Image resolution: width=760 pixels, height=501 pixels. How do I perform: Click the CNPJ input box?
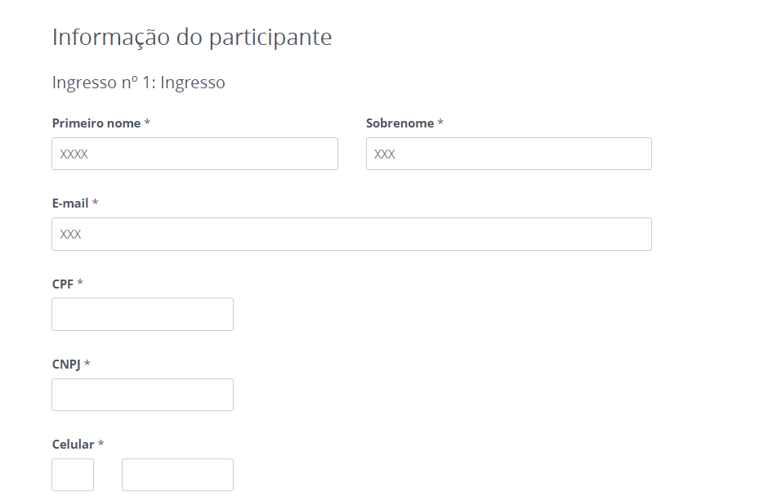pos(142,395)
